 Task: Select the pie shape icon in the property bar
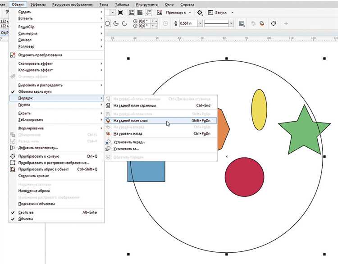[x=116, y=23]
